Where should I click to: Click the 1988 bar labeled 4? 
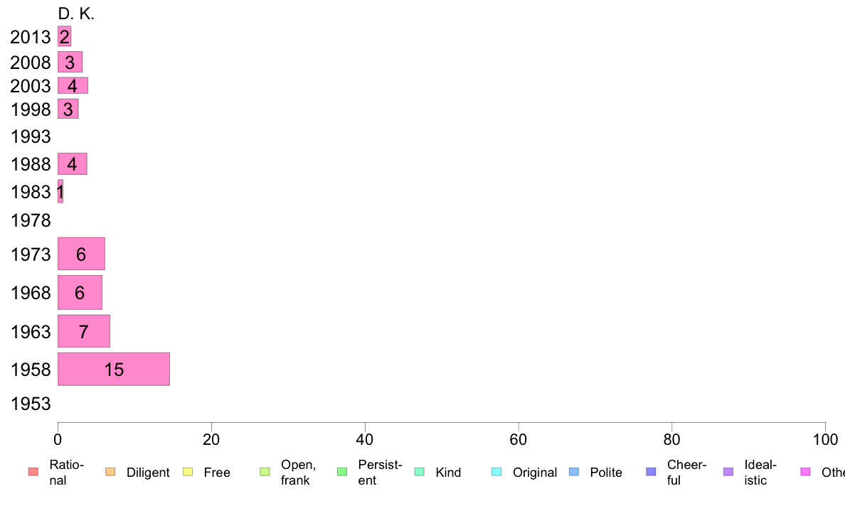tap(73, 163)
